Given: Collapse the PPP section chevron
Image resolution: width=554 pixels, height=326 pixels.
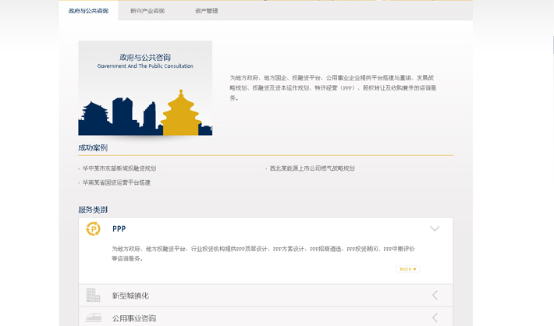Looking at the screenshot, I should pos(435,229).
